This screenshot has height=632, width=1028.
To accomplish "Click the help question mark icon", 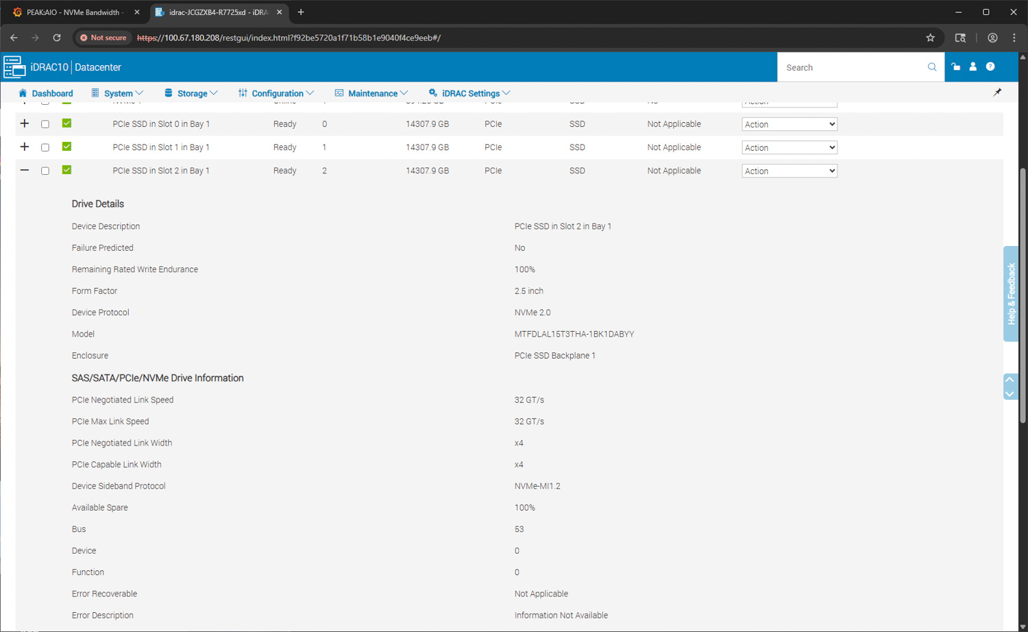I will click(x=990, y=67).
